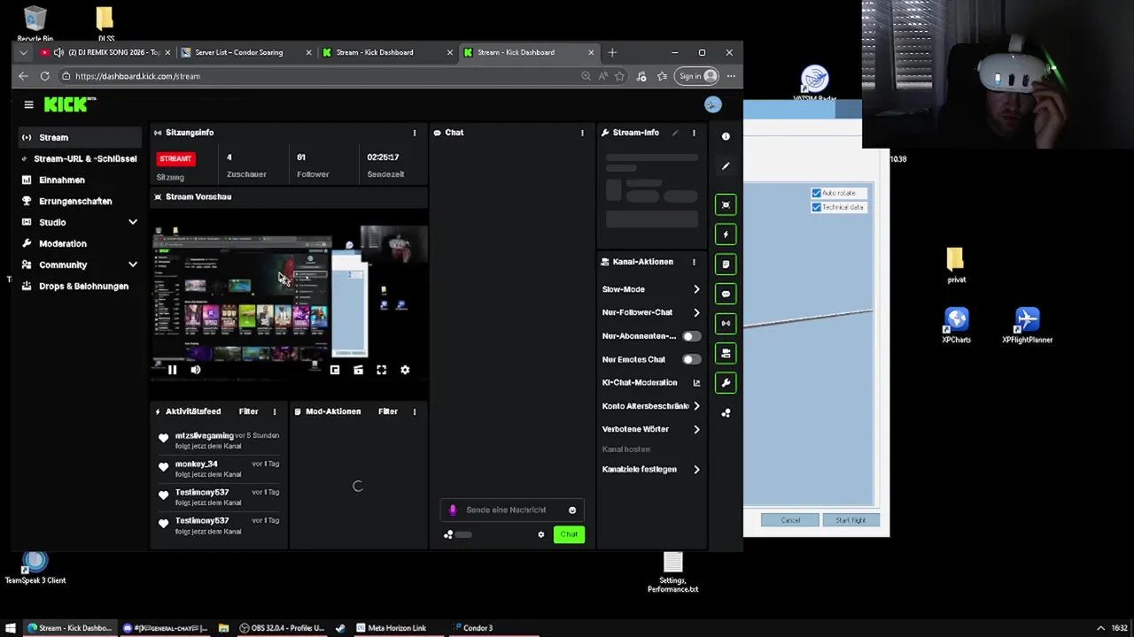Open Slow-Mode options

point(651,289)
